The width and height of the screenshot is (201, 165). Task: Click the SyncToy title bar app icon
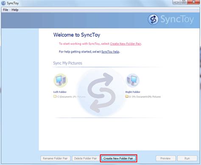(x=3, y=3)
